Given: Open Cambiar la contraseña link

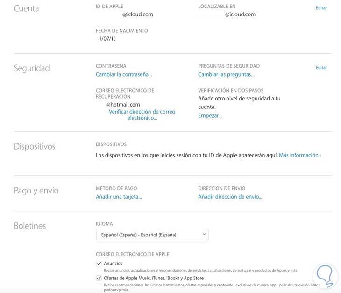Looking at the screenshot, I should pyautogui.click(x=124, y=74).
